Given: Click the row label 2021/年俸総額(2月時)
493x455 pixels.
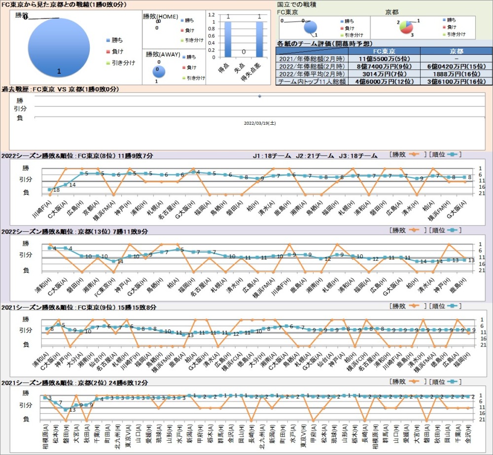Looking at the screenshot, I should [x=312, y=59].
